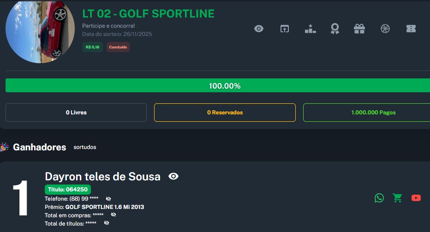This screenshot has height=232, width=430.
Task: Click the 100.00% progress bar
Action: pyautogui.click(x=218, y=86)
